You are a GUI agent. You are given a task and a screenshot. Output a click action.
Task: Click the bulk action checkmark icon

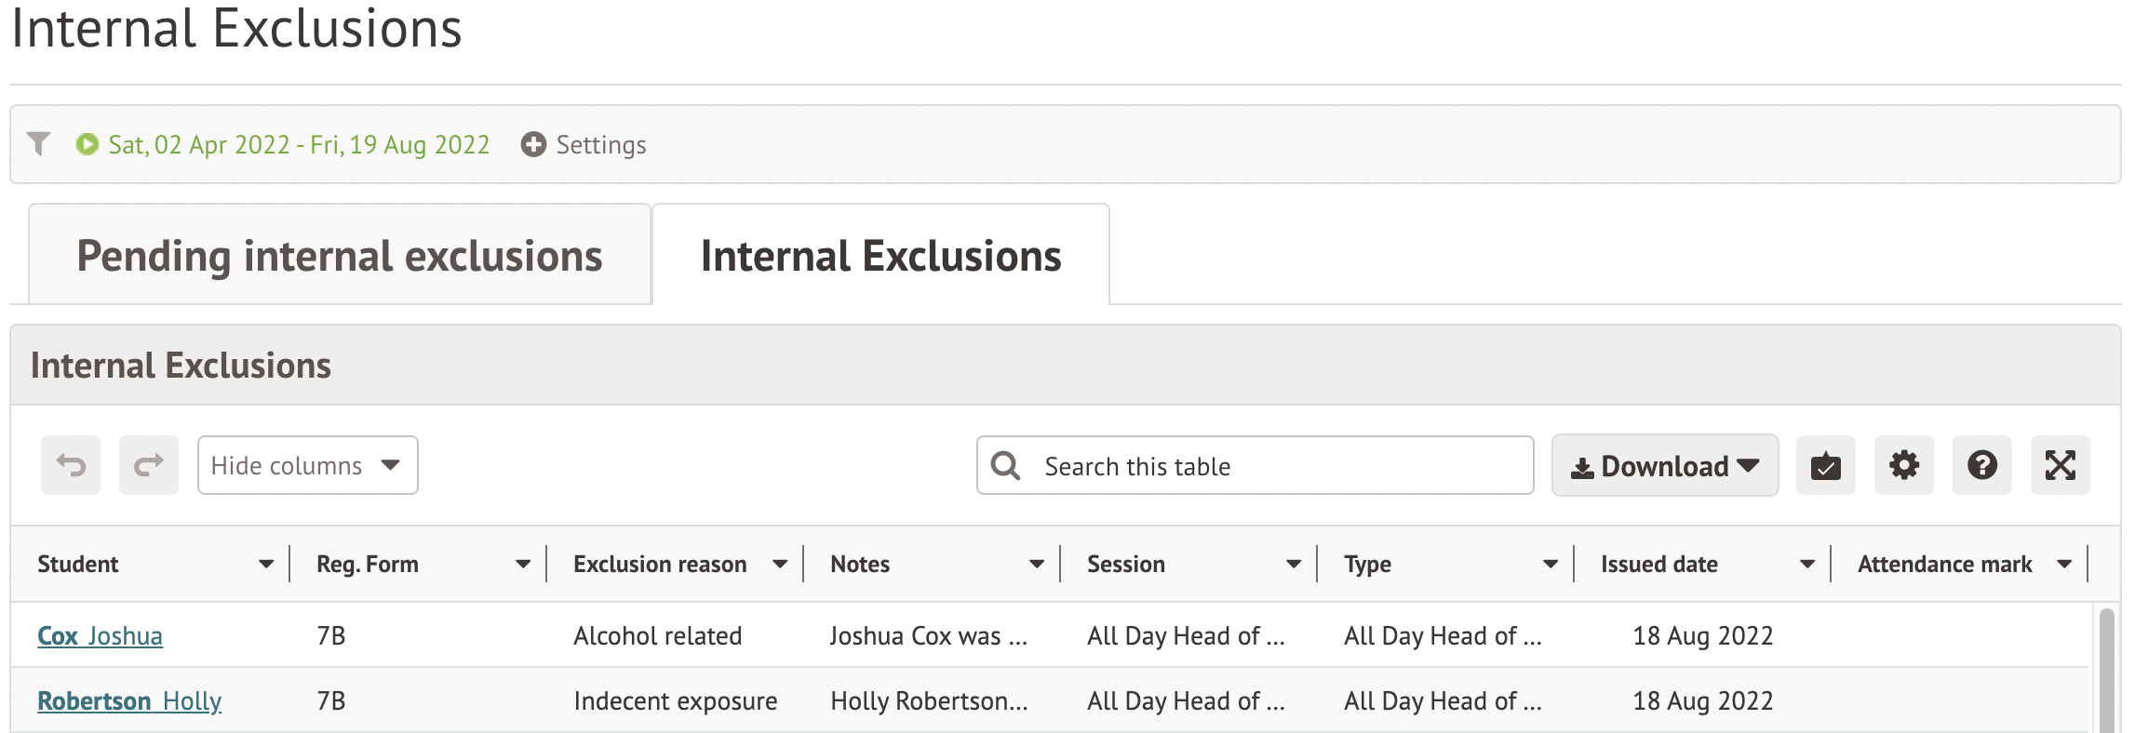1825,465
